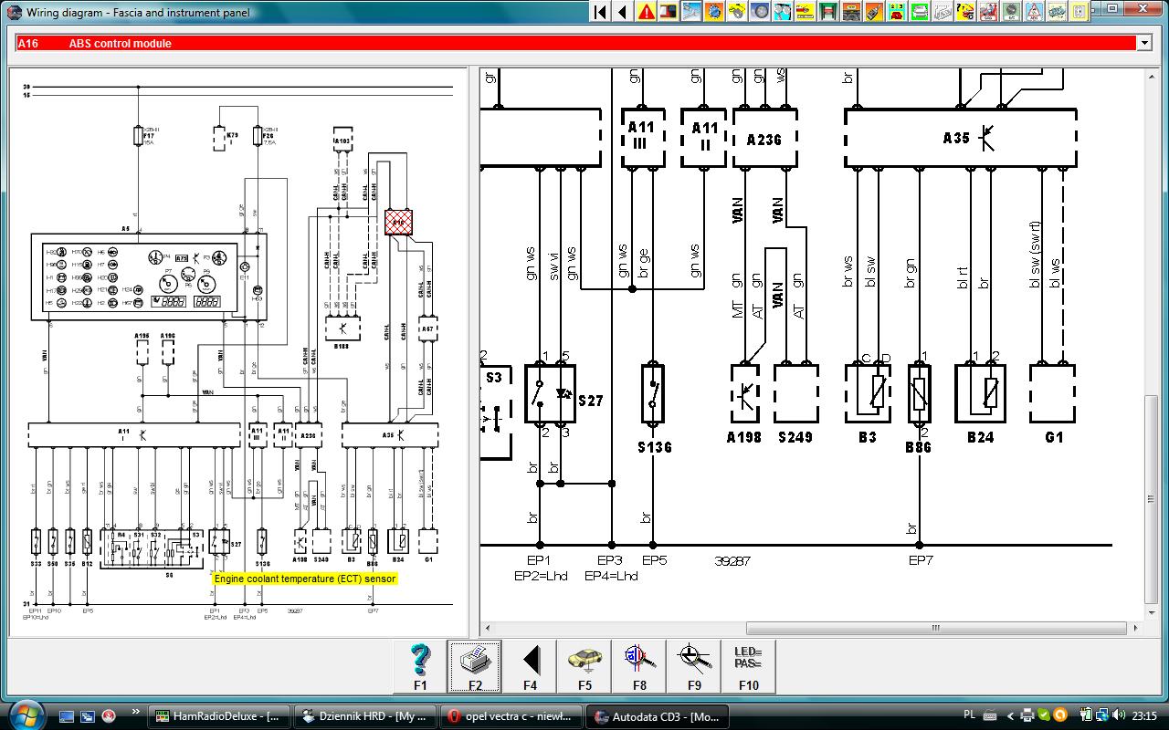The image size is (1169, 730).
Task: Select the blue wheel and tyre icon
Action: pyautogui.click(x=760, y=12)
